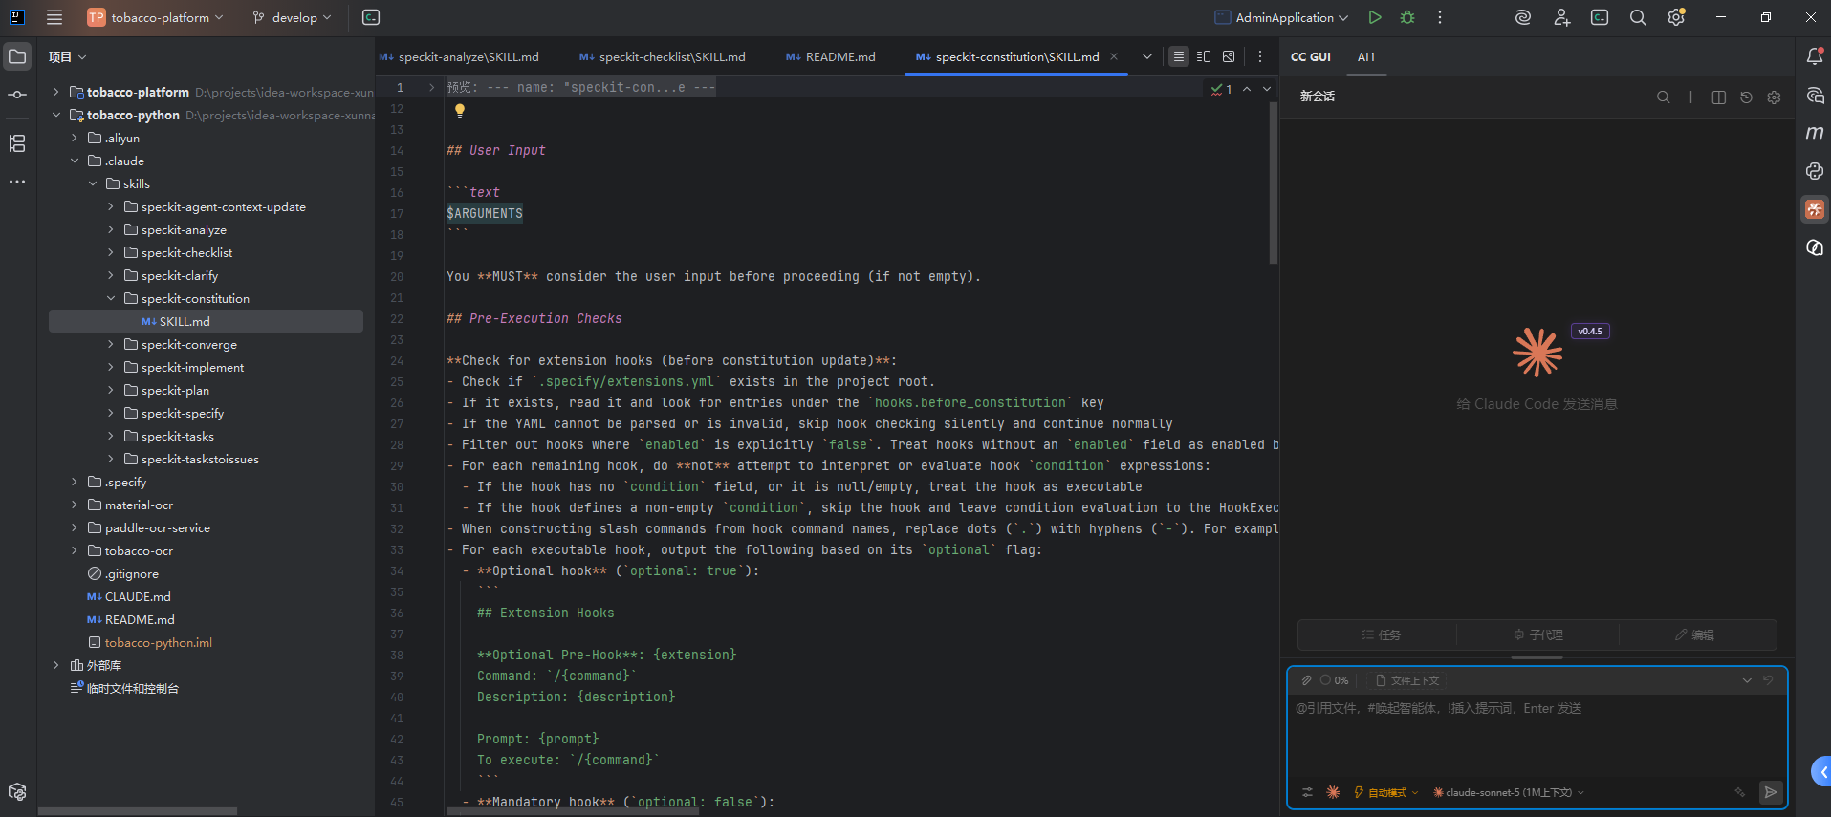The image size is (1831, 817).
Task: Open the notifications bell icon
Action: pos(1815,57)
